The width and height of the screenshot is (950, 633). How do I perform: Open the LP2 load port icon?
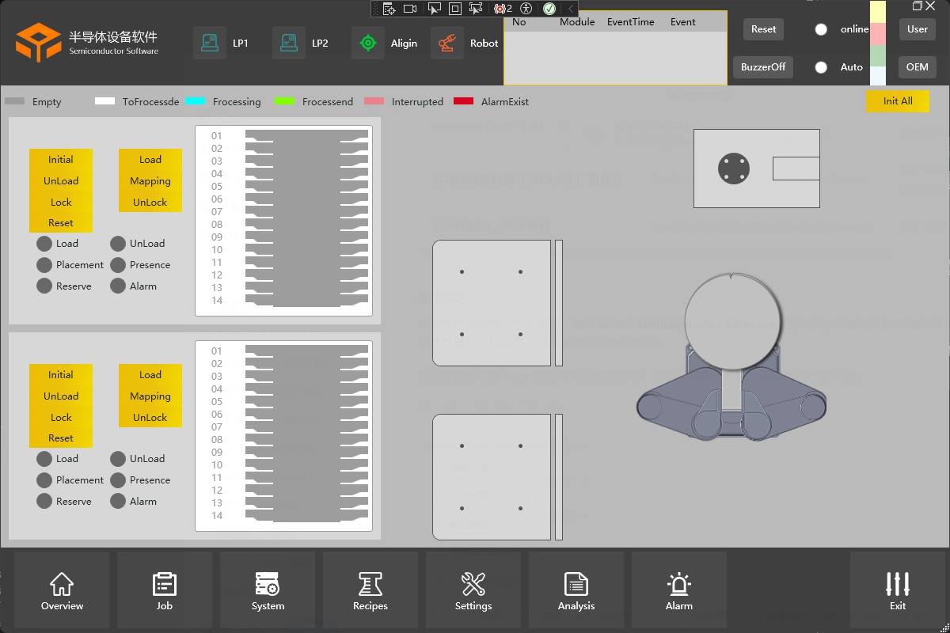click(x=289, y=43)
